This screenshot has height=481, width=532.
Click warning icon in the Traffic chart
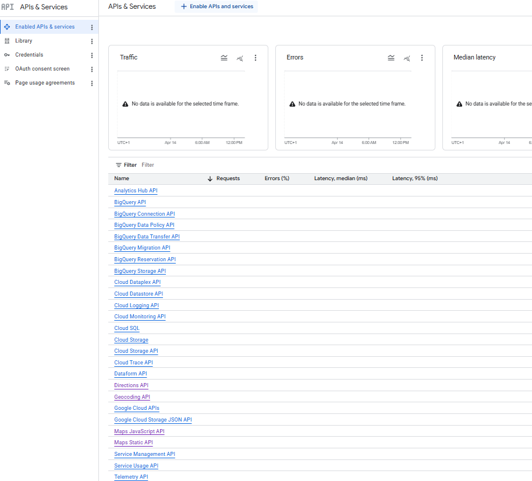[125, 104]
